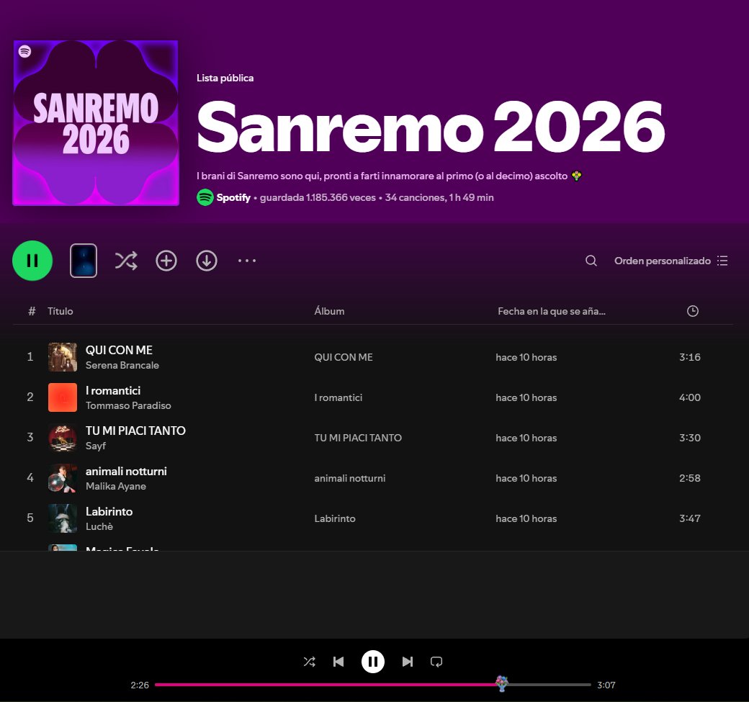The height and width of the screenshot is (702, 749).
Task: Click the Lista pública label
Action: click(x=225, y=78)
